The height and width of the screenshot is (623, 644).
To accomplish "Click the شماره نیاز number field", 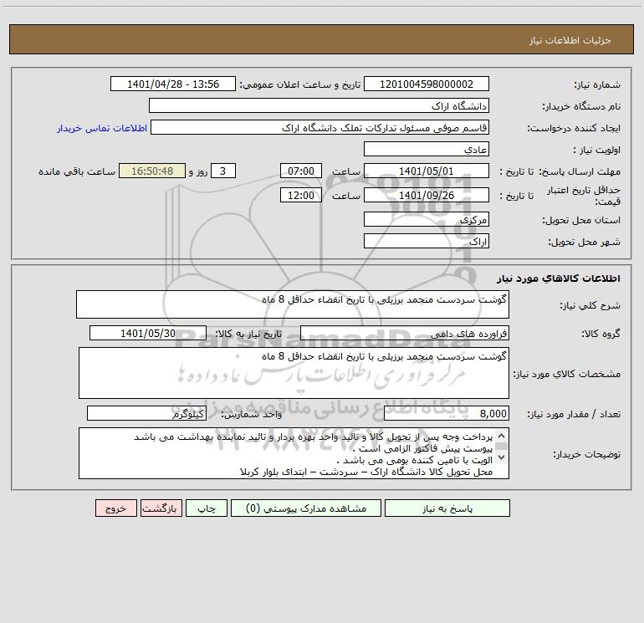I will click(427, 84).
